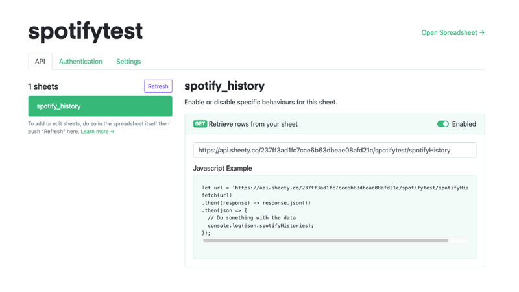This screenshot has height=292, width=519.
Task: Click the spotify_history heading
Action: [224, 86]
